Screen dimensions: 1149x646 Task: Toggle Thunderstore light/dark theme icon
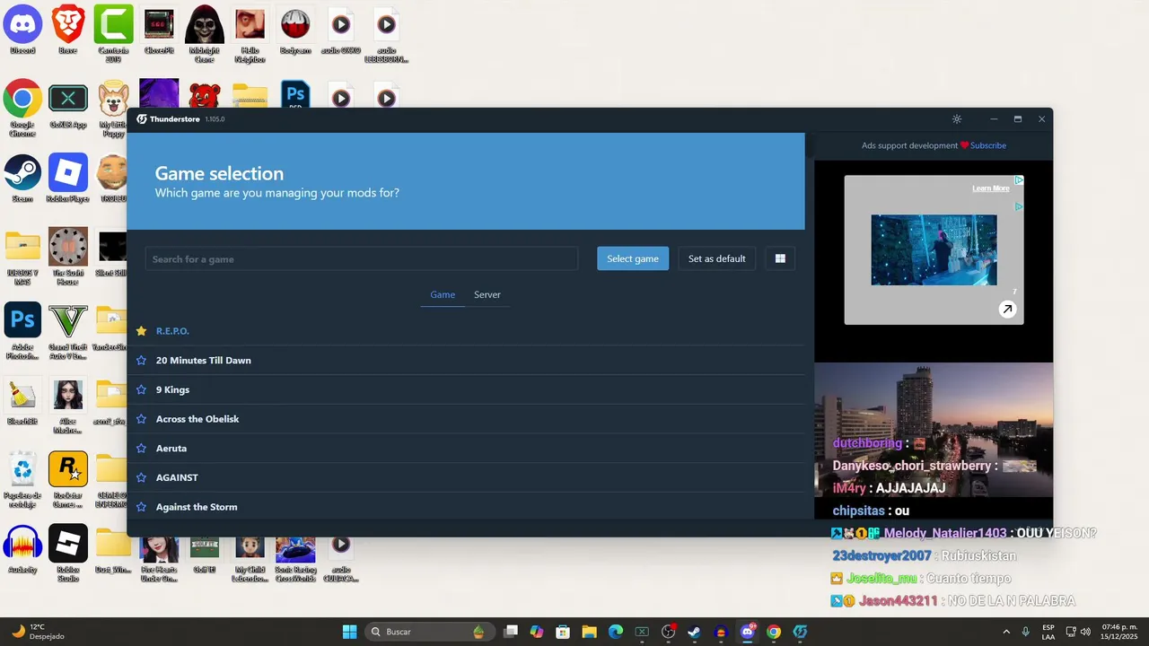click(x=957, y=119)
